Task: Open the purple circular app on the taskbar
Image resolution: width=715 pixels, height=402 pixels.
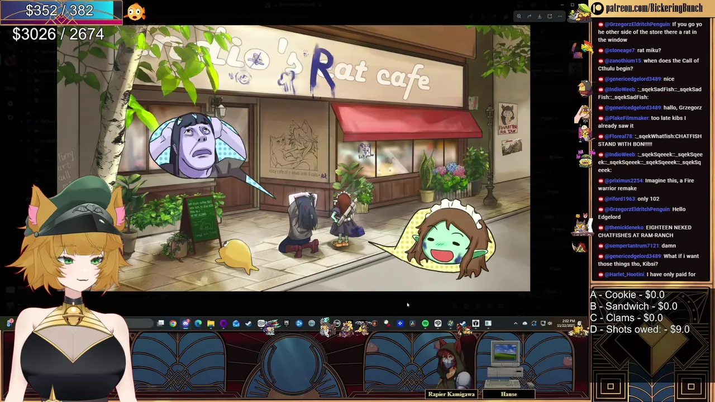Action: 223,323
